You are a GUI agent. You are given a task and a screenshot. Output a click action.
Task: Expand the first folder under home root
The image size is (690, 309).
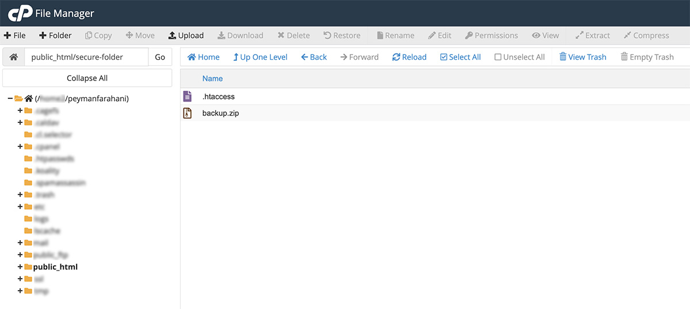[x=20, y=110]
